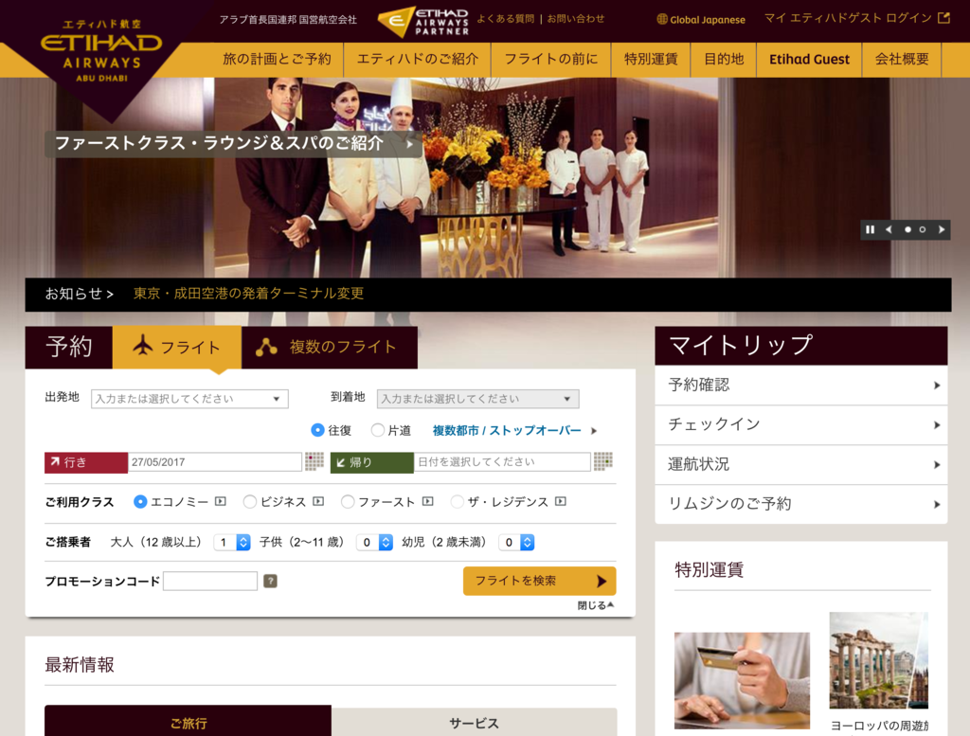Click the info icon next to ビジネス
Image resolution: width=970 pixels, height=736 pixels.
click(318, 501)
